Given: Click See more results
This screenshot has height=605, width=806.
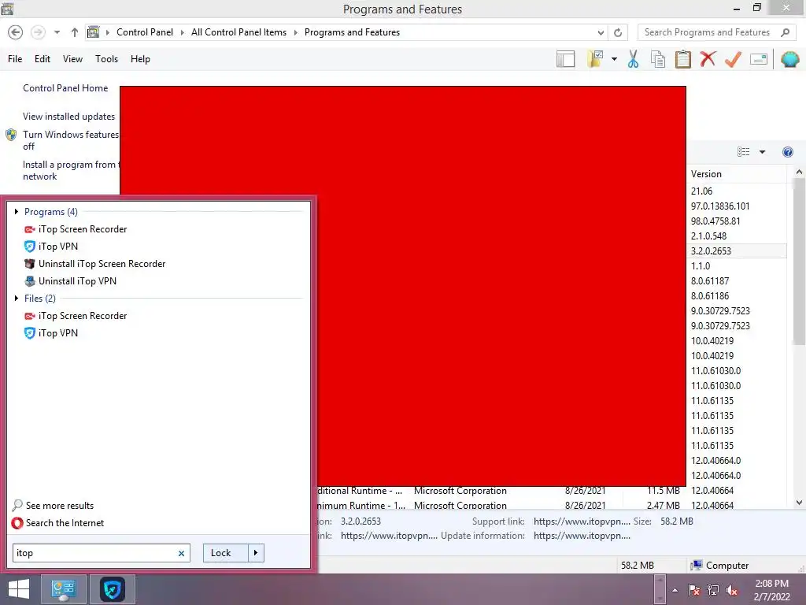Looking at the screenshot, I should coord(60,505).
